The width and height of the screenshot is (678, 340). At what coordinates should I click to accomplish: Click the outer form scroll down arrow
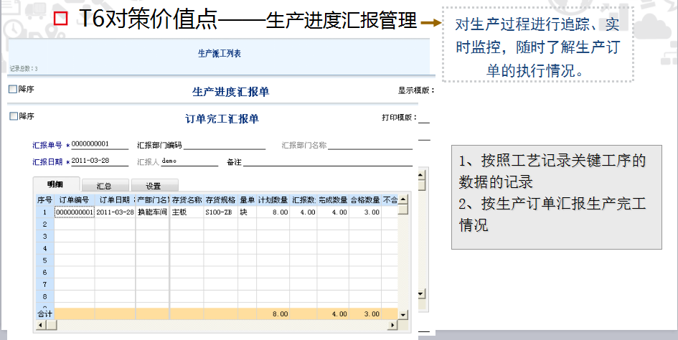point(422,293)
